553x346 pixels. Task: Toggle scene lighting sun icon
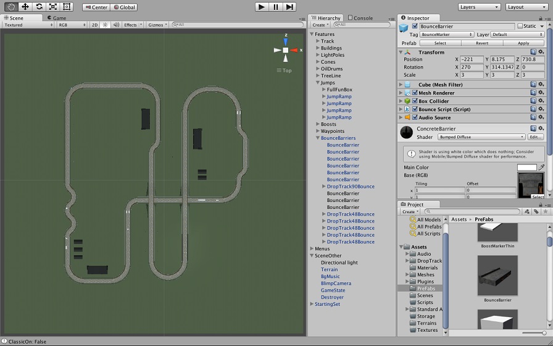(105, 25)
